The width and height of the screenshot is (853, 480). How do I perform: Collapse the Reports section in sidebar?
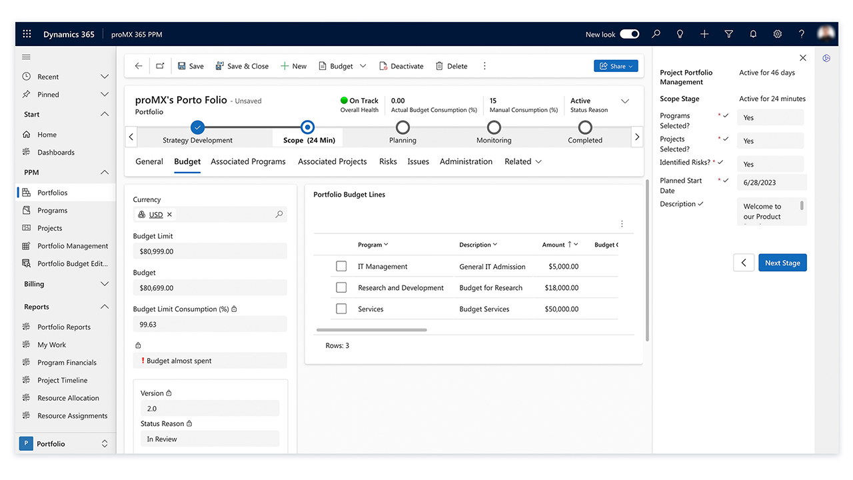point(104,307)
